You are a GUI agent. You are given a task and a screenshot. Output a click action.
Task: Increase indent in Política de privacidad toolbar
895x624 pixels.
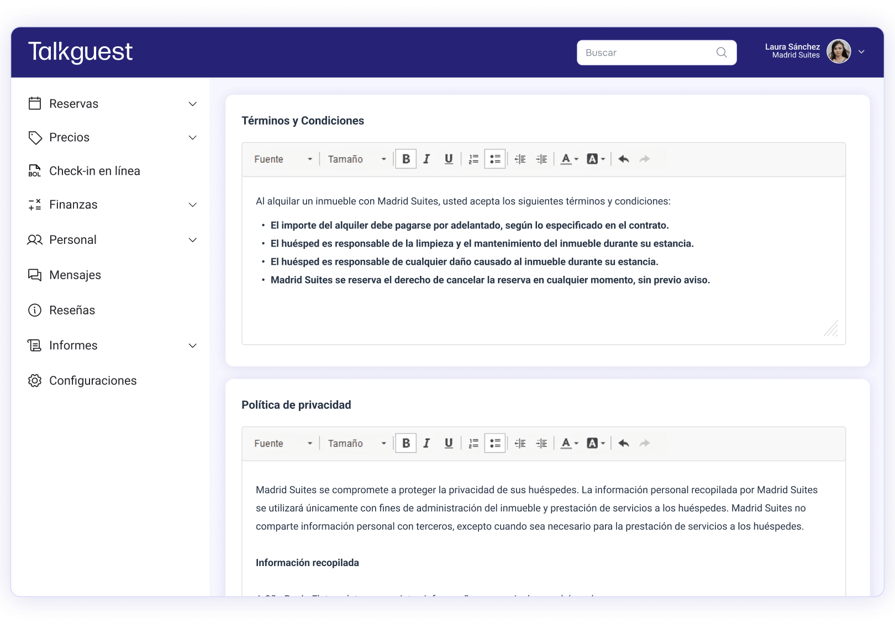point(541,443)
